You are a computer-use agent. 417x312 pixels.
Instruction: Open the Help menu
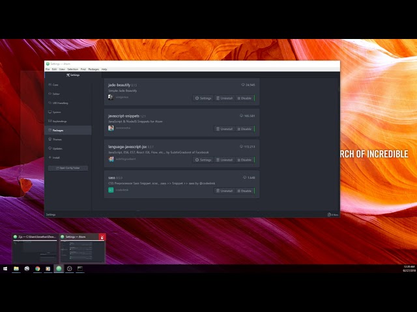click(x=104, y=70)
